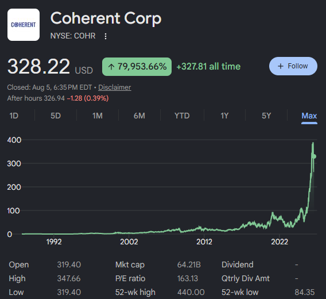Select the 1M time range
326x299 pixels.
pyautogui.click(x=98, y=116)
